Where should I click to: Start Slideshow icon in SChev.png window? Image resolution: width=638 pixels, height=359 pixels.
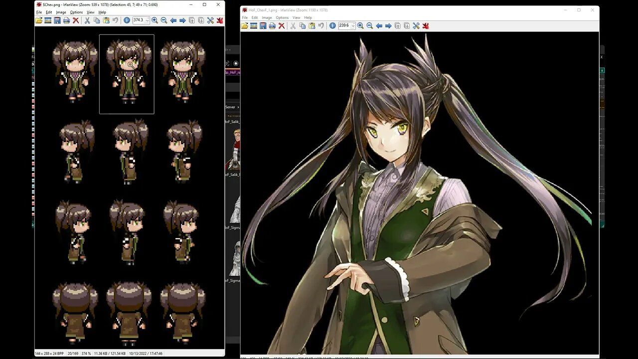pos(48,20)
